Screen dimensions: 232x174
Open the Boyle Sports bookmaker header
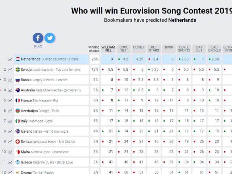click(184, 49)
